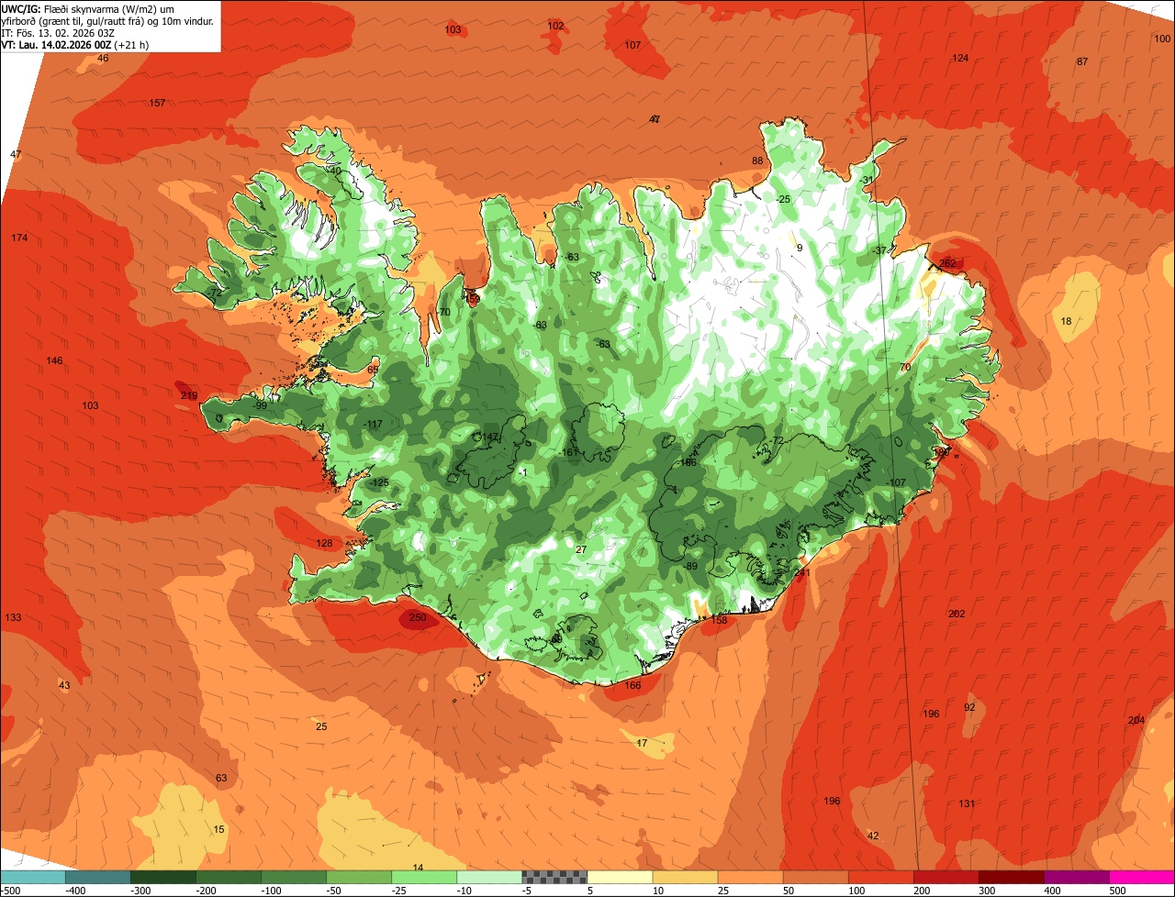Click the title line 'UWC/IG: Flæði skynvarma (W/m2) um'
Viewport: 1175px width, 897px height.
point(89,8)
